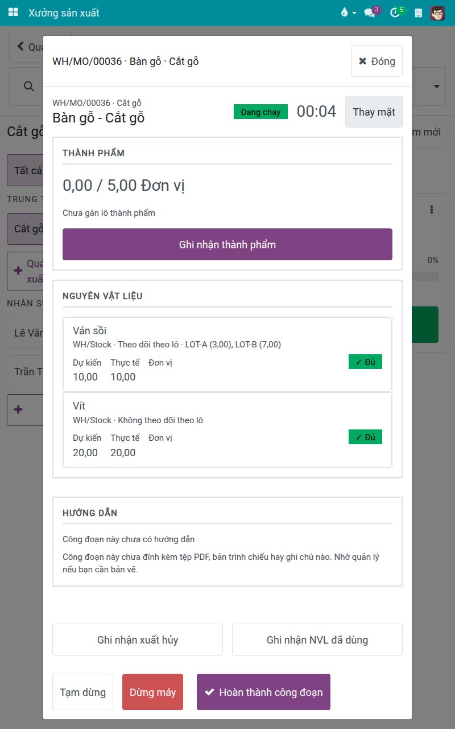455x729 pixels.
Task: Click the three-dot kanban card menu
Action: (432, 210)
